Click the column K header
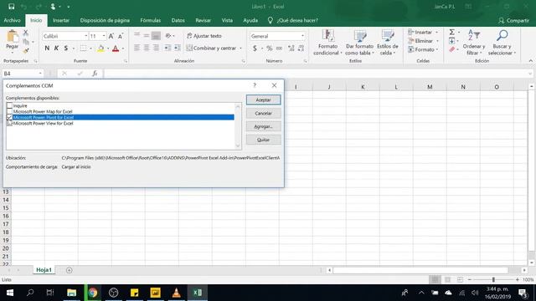The width and height of the screenshot is (536, 301). [x=363, y=87]
